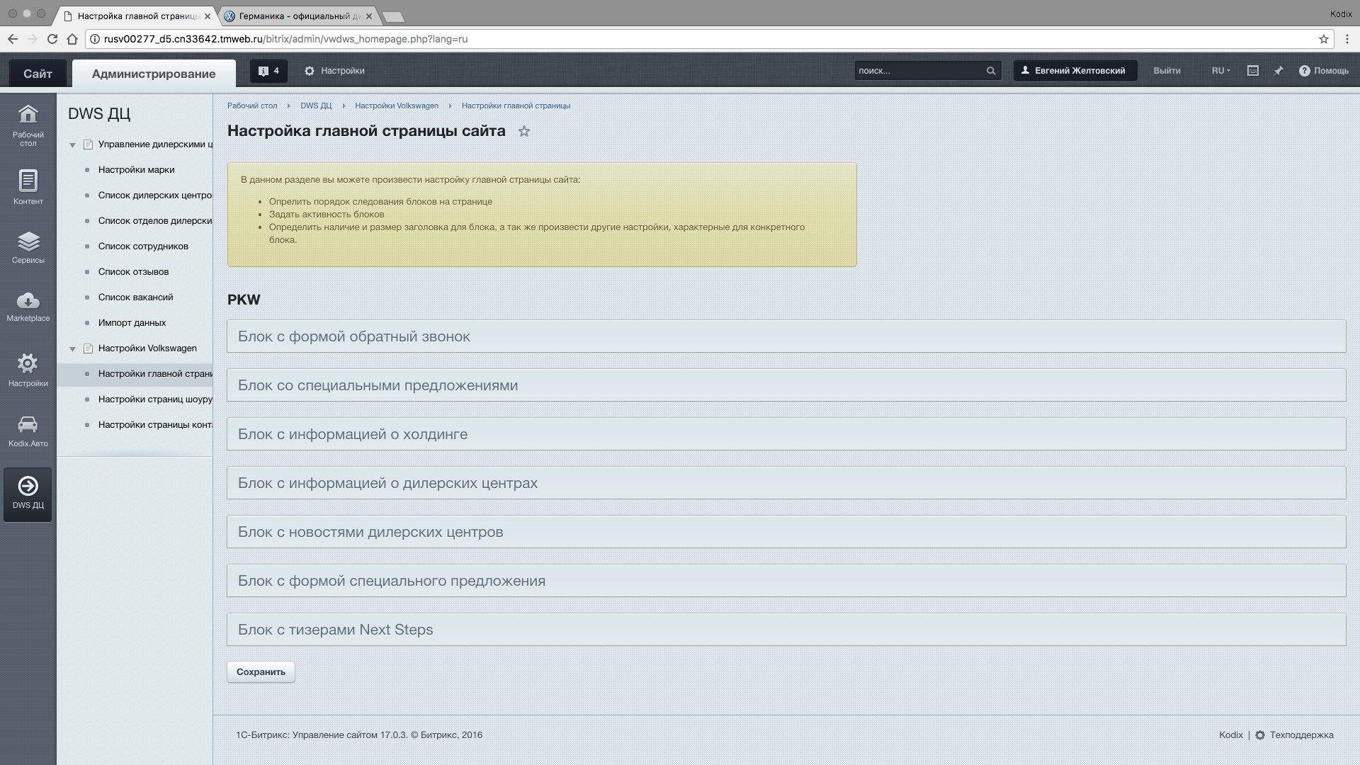Viewport: 1360px width, 765px height.
Task: Expand Блок со специальными предложениями
Action: coord(786,385)
